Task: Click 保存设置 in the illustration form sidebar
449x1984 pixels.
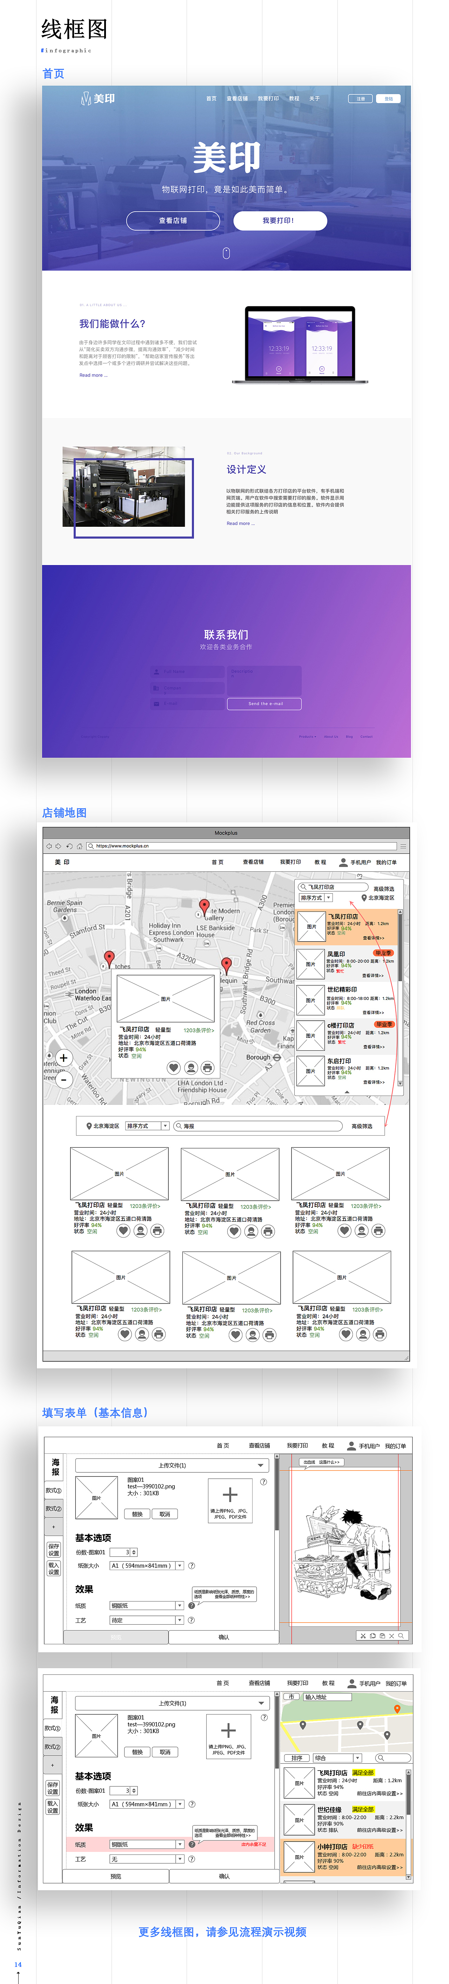Action: coord(54,1550)
